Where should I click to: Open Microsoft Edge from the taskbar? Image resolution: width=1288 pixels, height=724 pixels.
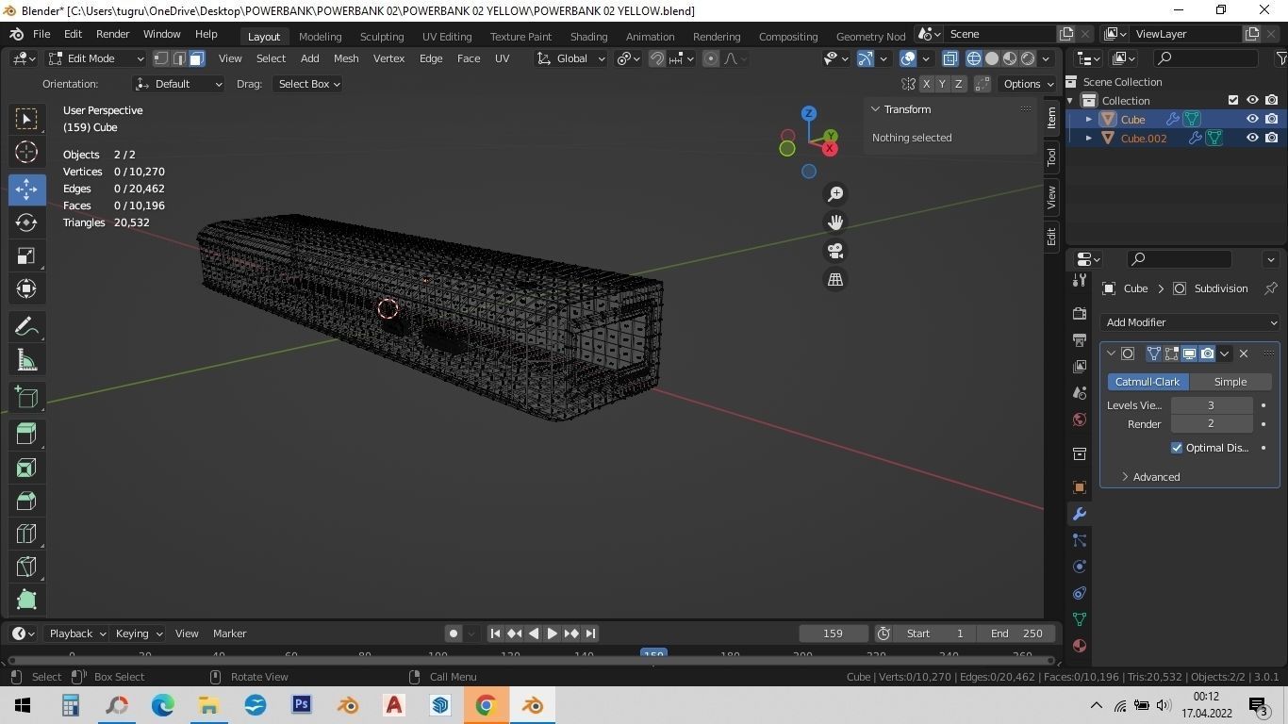[x=163, y=705]
